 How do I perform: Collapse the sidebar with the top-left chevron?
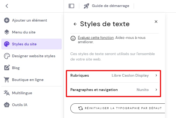[7, 6]
